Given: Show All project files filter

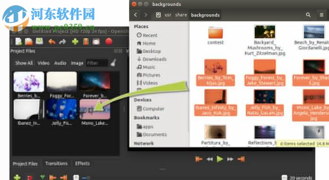Looking at the screenshot, I should [x=24, y=63].
